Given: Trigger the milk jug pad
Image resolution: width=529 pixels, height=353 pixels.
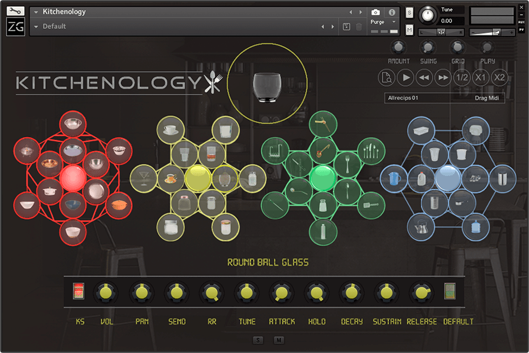Looking at the screenshot, I should coord(421,178).
